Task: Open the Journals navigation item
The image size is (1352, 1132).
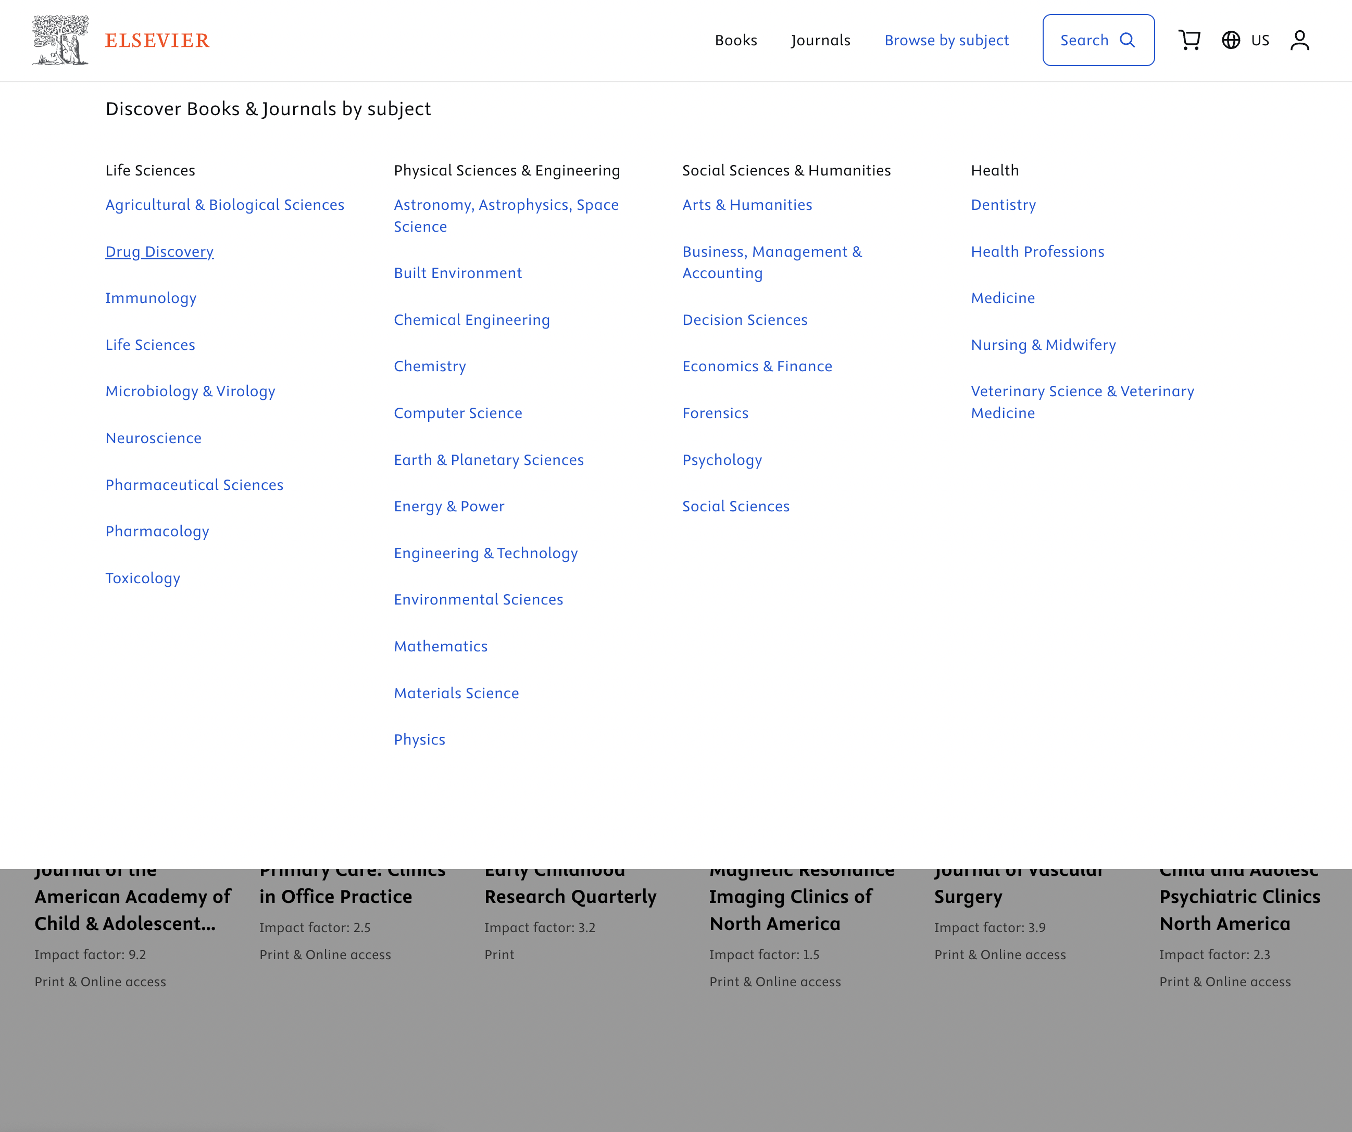Action: coord(820,40)
